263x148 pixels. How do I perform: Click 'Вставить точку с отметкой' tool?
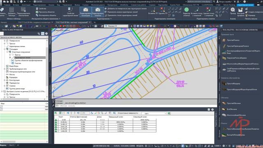click(x=197, y=12)
